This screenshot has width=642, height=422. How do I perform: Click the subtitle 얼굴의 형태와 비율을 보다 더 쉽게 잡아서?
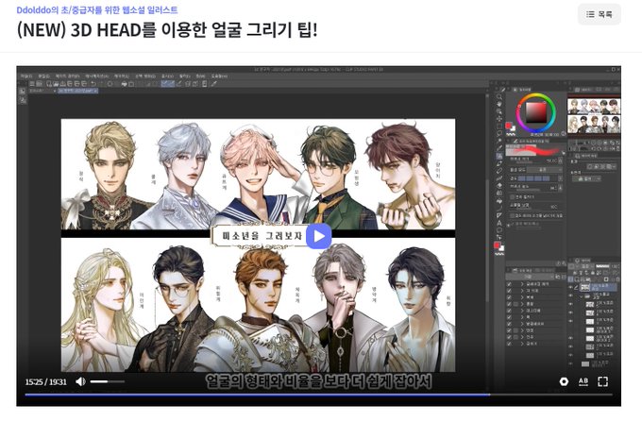(318, 381)
